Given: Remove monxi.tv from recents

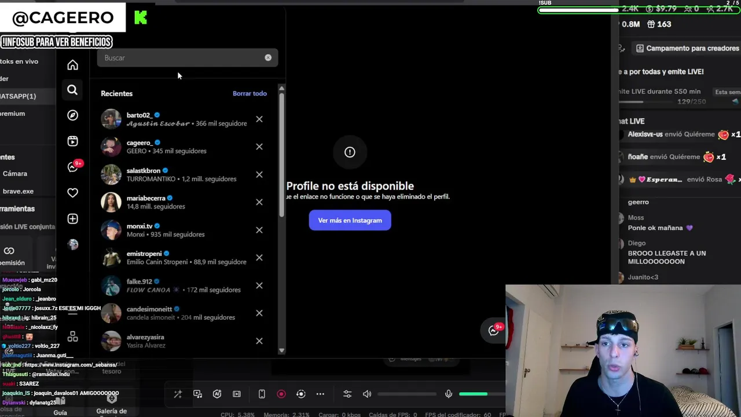Looking at the screenshot, I should click(259, 230).
